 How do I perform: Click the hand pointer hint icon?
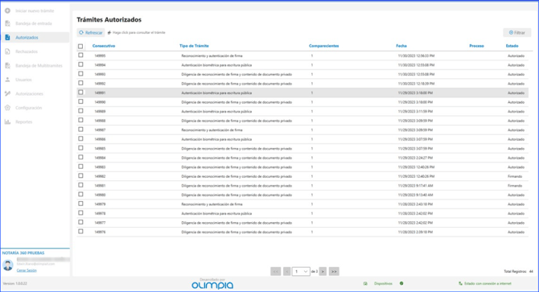pyautogui.click(x=109, y=33)
